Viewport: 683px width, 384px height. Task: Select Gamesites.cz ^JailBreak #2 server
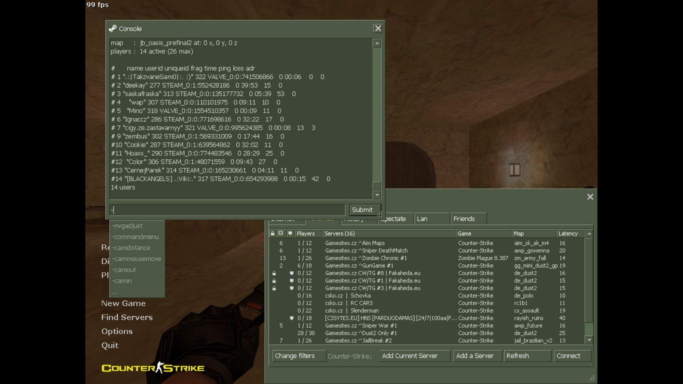tap(427, 340)
